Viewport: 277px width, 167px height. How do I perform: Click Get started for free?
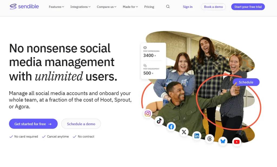(x=33, y=124)
